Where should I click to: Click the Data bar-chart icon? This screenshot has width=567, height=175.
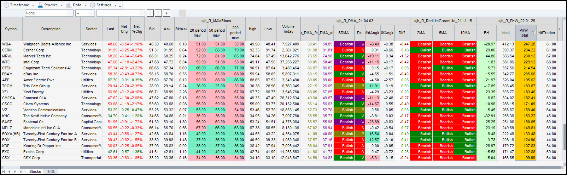(x=69, y=5)
